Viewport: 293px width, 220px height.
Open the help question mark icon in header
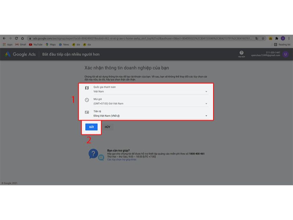(241, 53)
